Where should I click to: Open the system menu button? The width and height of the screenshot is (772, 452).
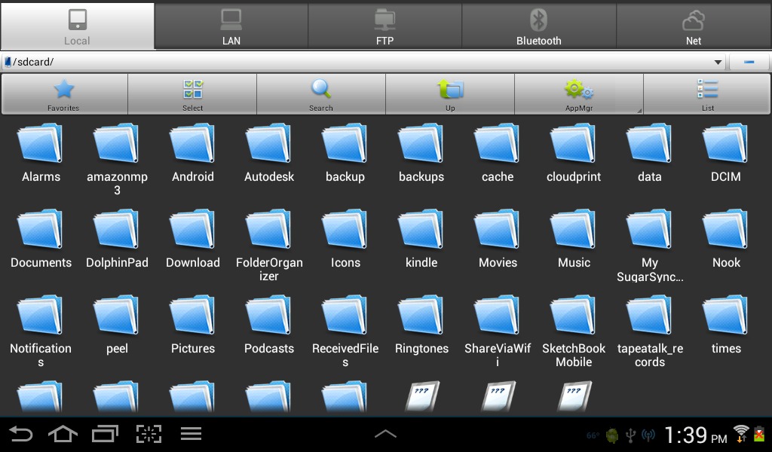[191, 434]
